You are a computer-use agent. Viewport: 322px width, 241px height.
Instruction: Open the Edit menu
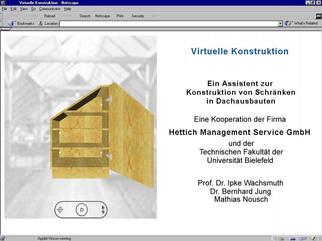click(x=14, y=9)
